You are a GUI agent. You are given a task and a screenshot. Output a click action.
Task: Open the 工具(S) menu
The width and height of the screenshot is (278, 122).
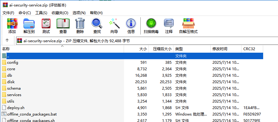pos(41,13)
